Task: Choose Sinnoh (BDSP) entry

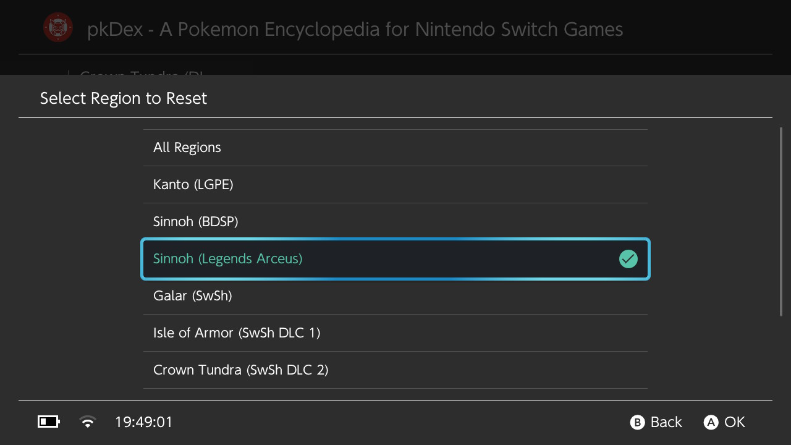Action: (395, 222)
